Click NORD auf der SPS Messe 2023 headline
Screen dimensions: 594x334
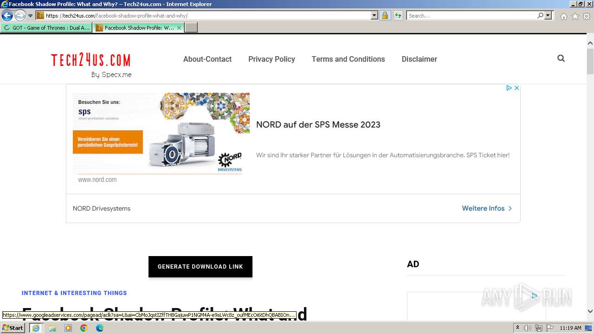318,125
